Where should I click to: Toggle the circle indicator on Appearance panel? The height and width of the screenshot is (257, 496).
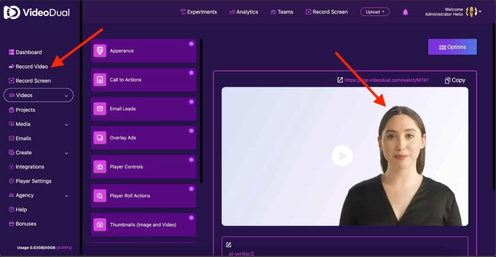(x=191, y=44)
